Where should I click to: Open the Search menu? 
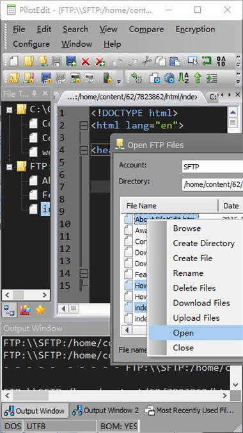[75, 29]
